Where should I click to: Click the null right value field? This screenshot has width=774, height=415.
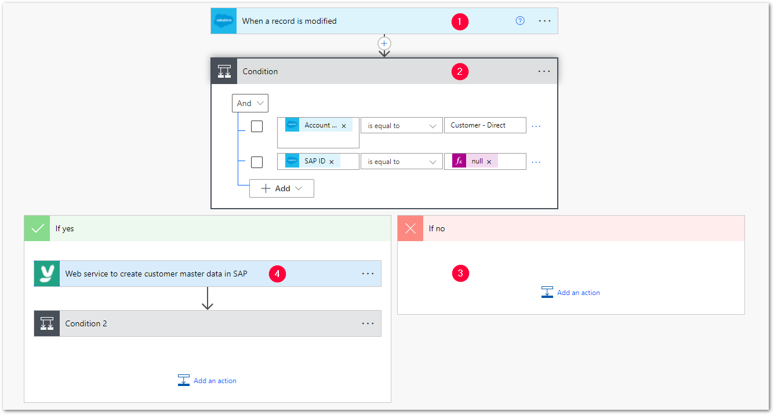[x=485, y=162]
